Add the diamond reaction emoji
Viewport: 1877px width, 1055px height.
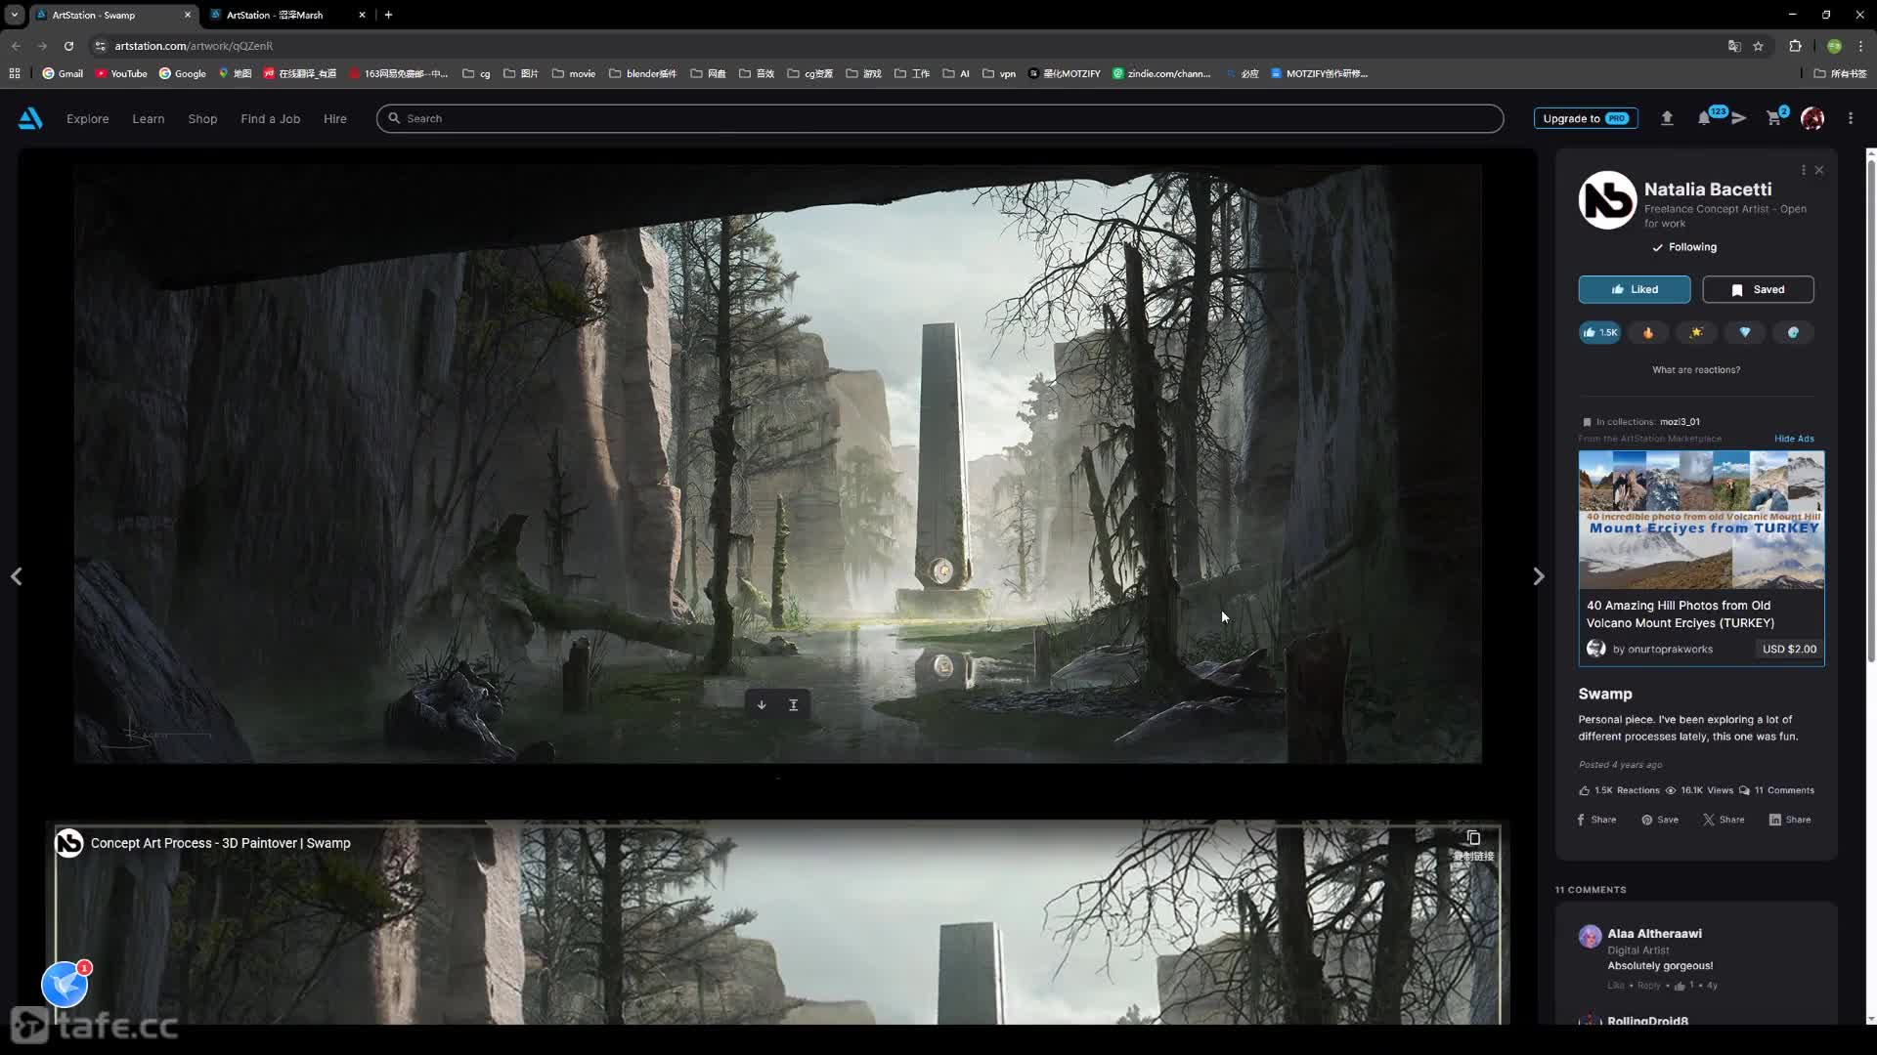click(x=1745, y=333)
